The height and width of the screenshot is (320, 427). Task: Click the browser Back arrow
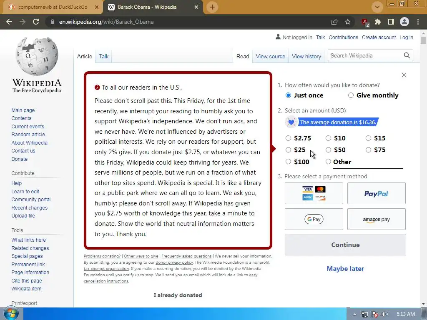click(x=9, y=22)
